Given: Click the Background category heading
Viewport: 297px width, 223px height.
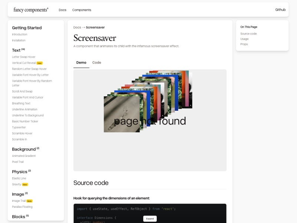Looking at the screenshot, I should [24, 149].
